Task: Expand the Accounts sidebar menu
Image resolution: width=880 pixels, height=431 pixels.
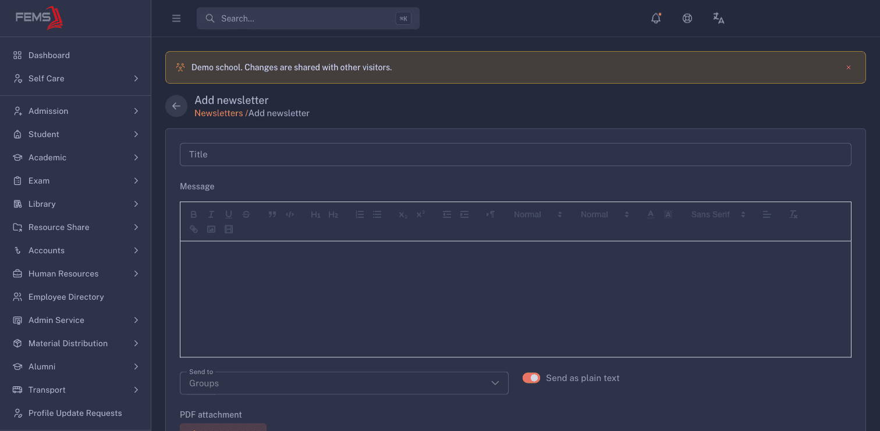Action: pos(76,250)
